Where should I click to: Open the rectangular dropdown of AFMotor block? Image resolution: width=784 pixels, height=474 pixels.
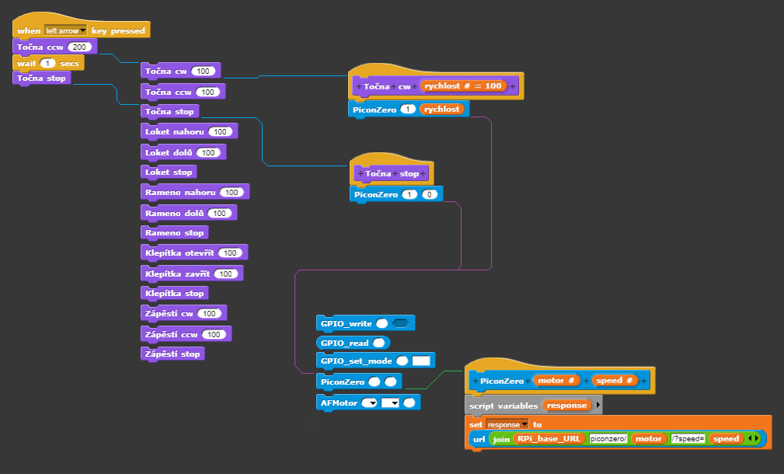point(390,403)
